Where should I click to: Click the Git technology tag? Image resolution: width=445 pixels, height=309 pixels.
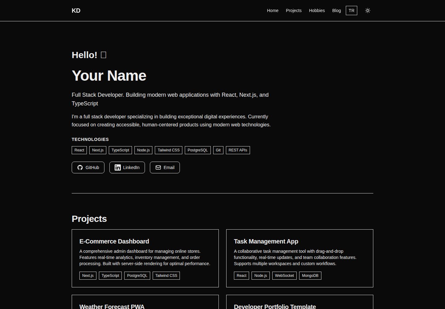pos(218,150)
